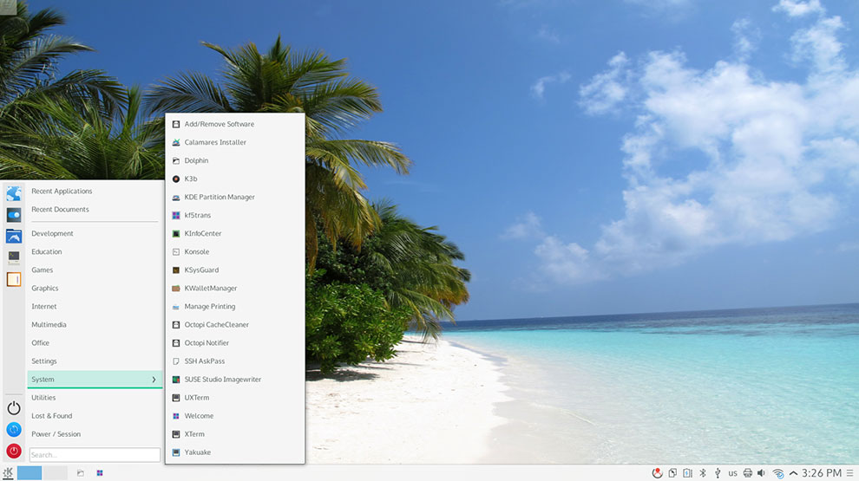
Task: Launch XTerm from the System list
Action: pyautogui.click(x=235, y=434)
